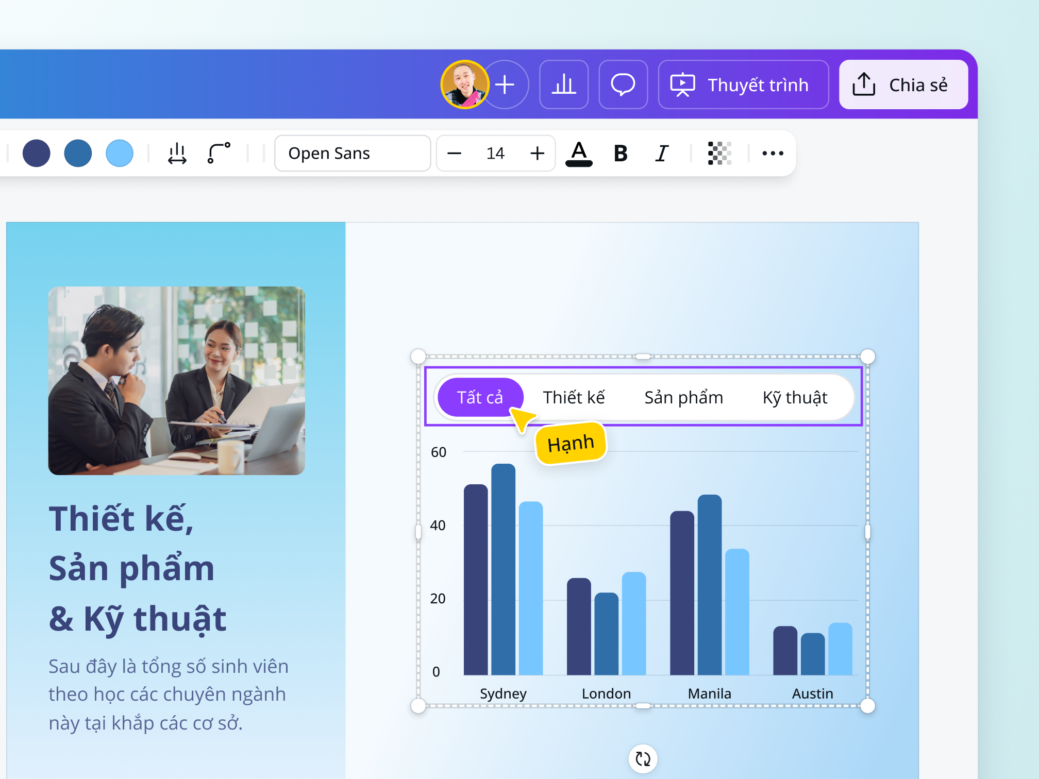Click the business meeting photo

pyautogui.click(x=176, y=380)
